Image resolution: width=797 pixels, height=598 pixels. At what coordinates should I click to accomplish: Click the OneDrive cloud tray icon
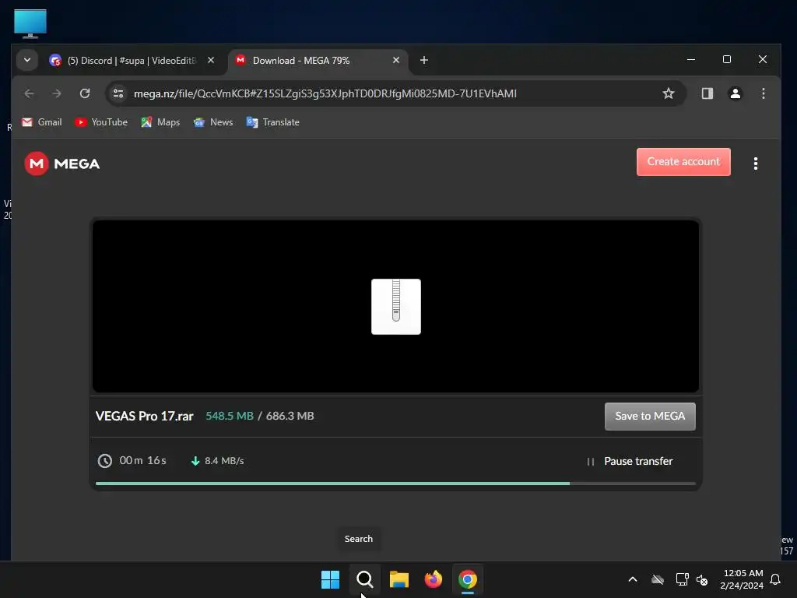coord(658,579)
